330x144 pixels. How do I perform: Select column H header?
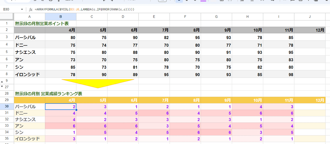[x=248, y=17]
